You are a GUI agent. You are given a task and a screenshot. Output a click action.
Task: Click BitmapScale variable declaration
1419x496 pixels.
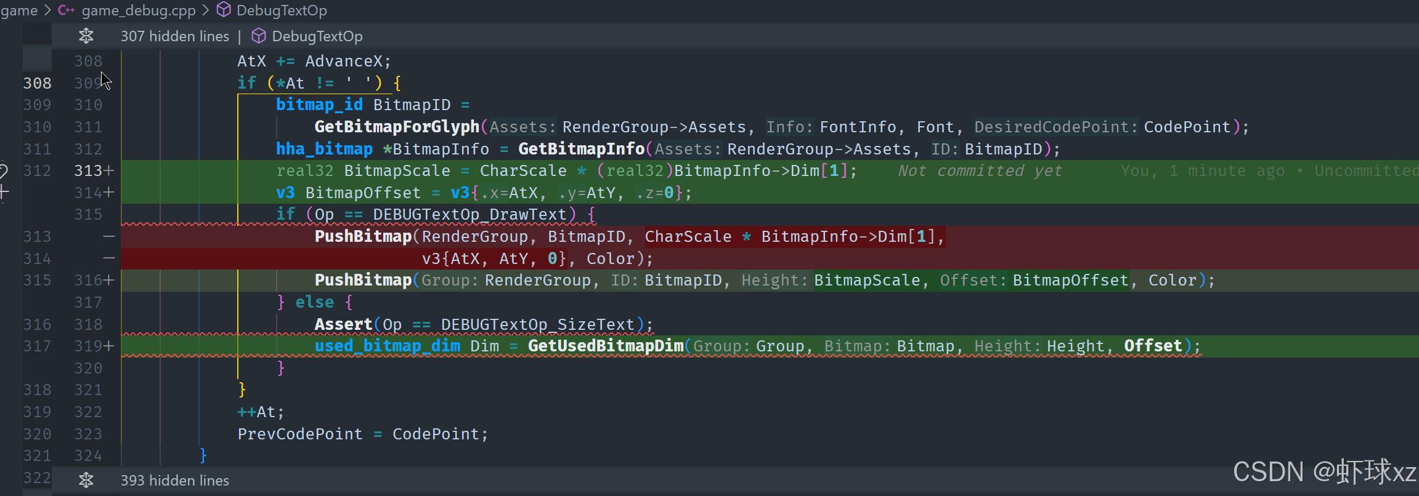397,170
